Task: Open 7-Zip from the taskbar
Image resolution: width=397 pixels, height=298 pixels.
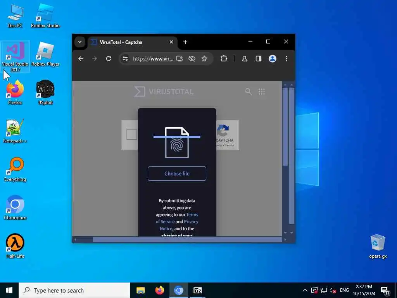Action: click(197, 290)
